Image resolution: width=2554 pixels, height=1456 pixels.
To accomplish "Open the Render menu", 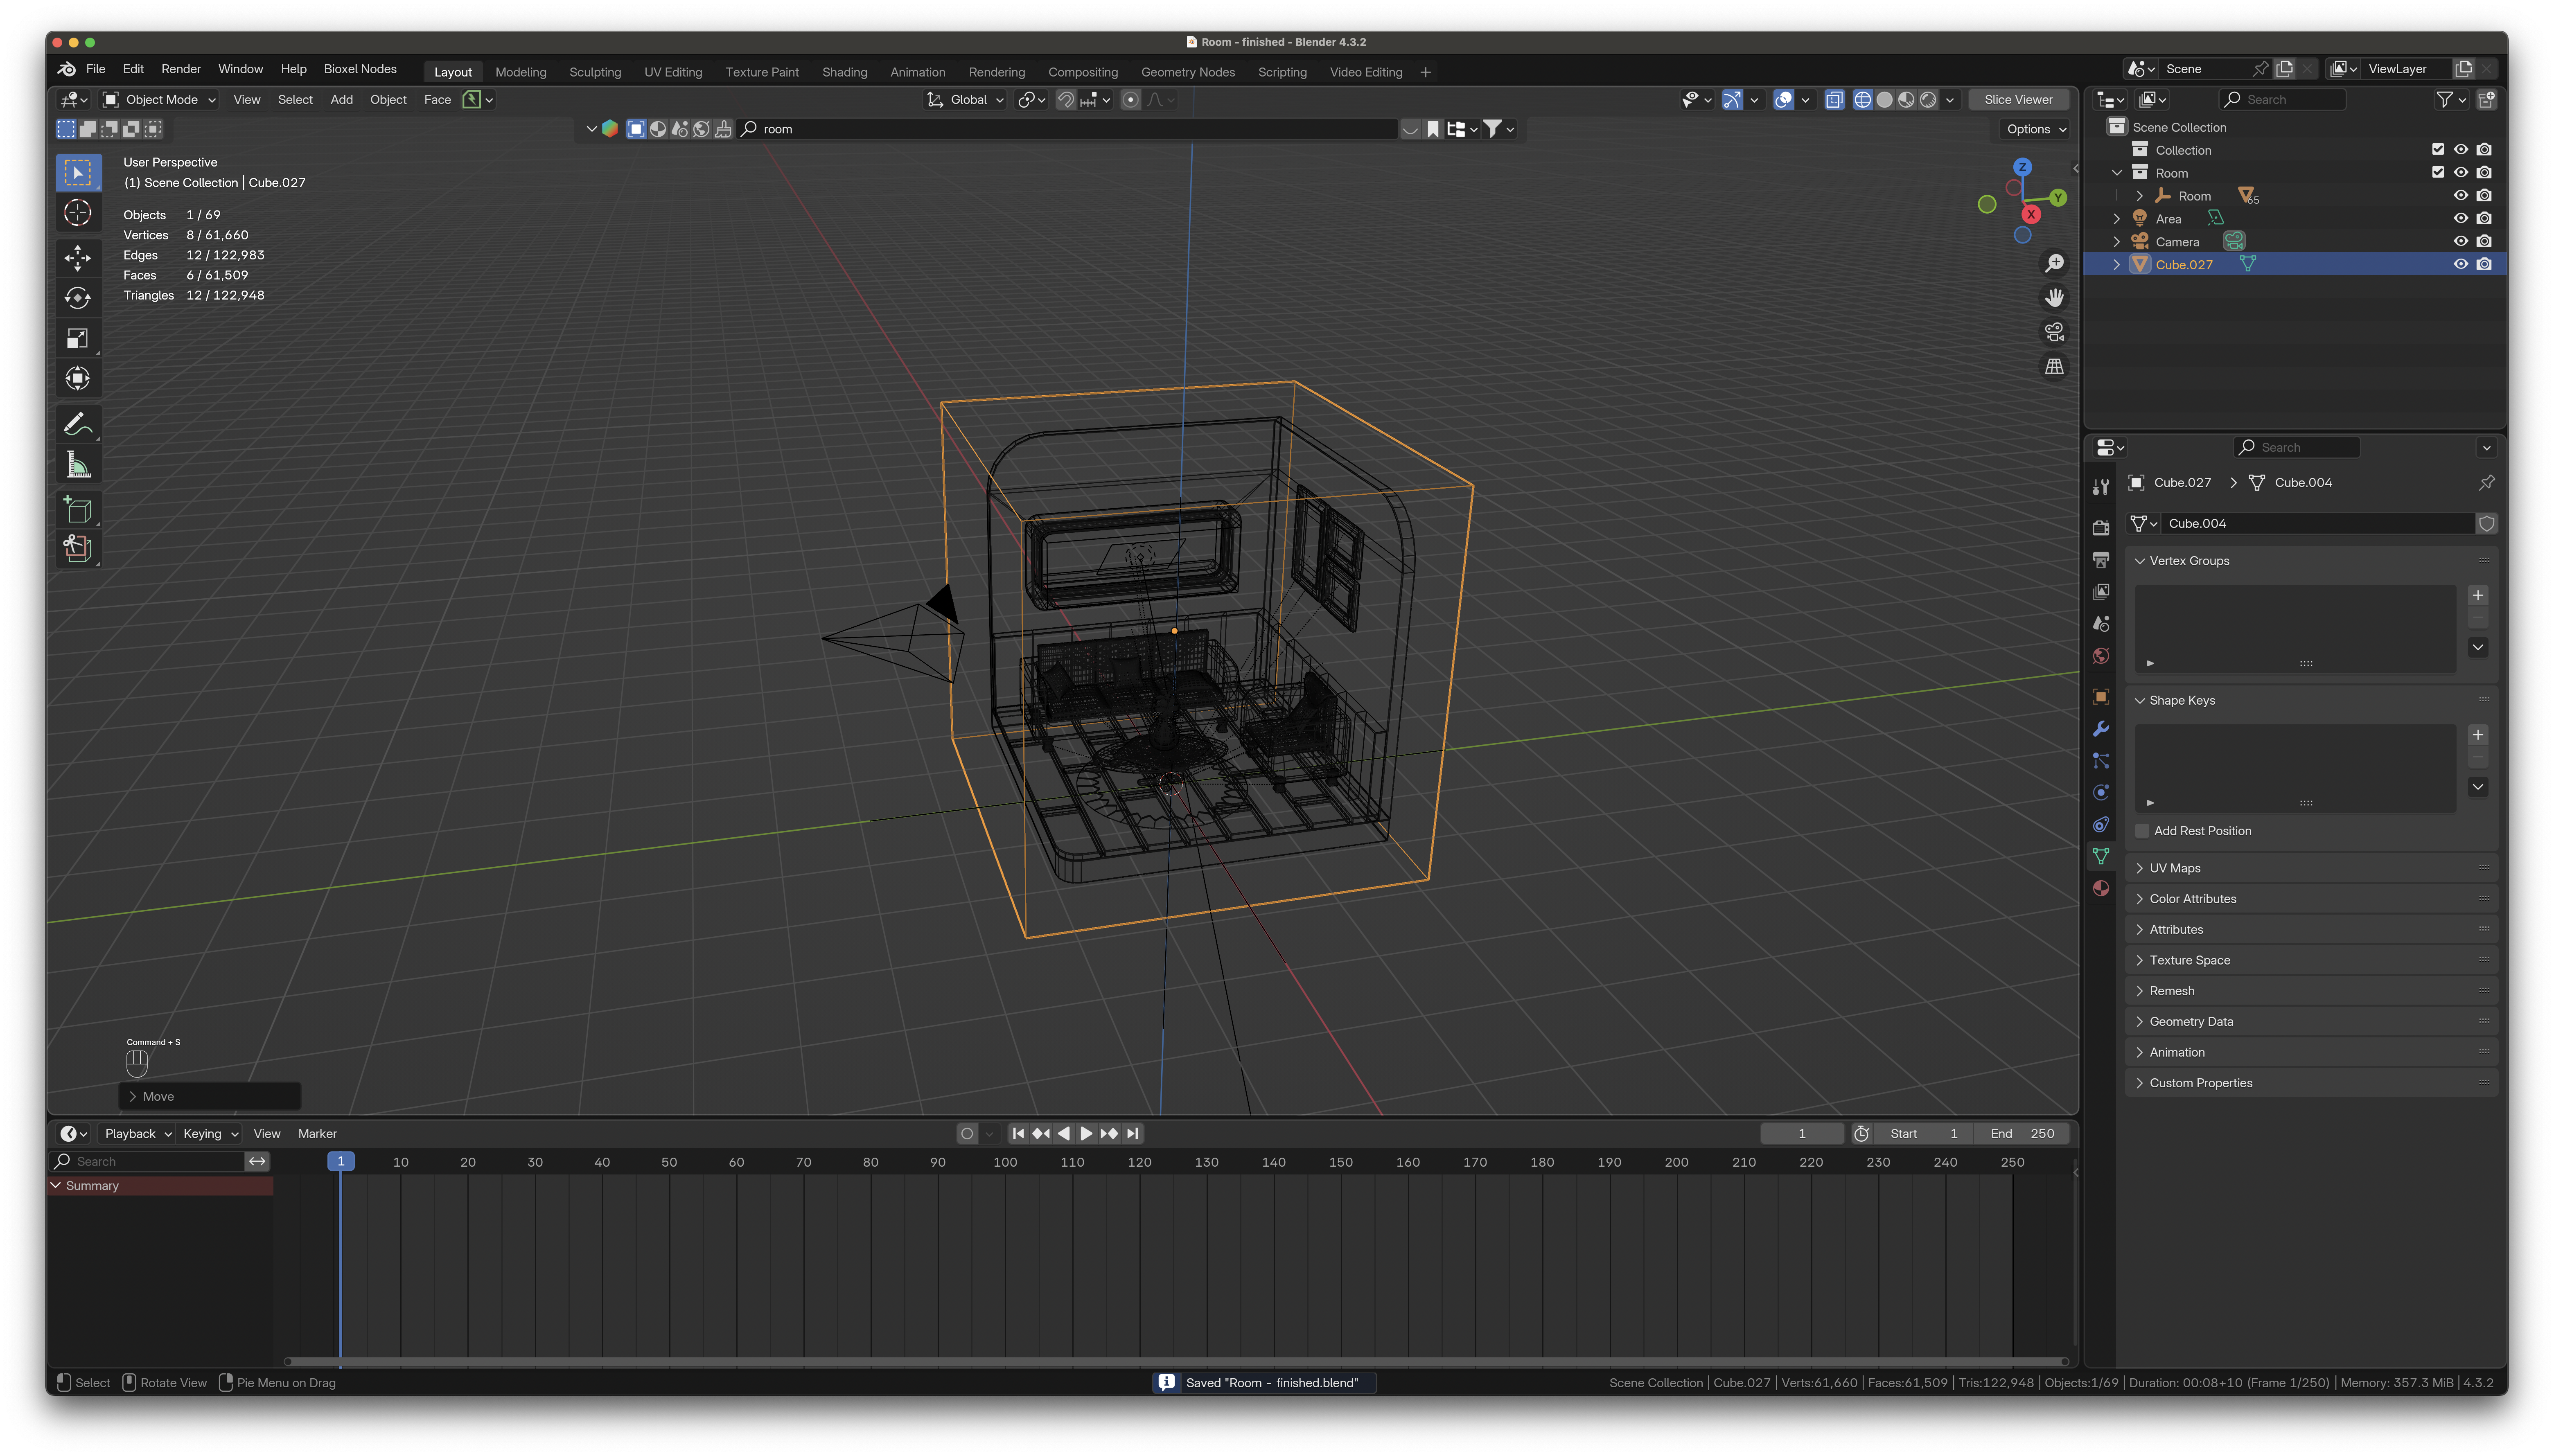I will click(181, 69).
